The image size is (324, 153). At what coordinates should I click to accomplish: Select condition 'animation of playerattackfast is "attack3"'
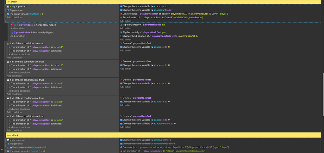[x=35, y=83]
